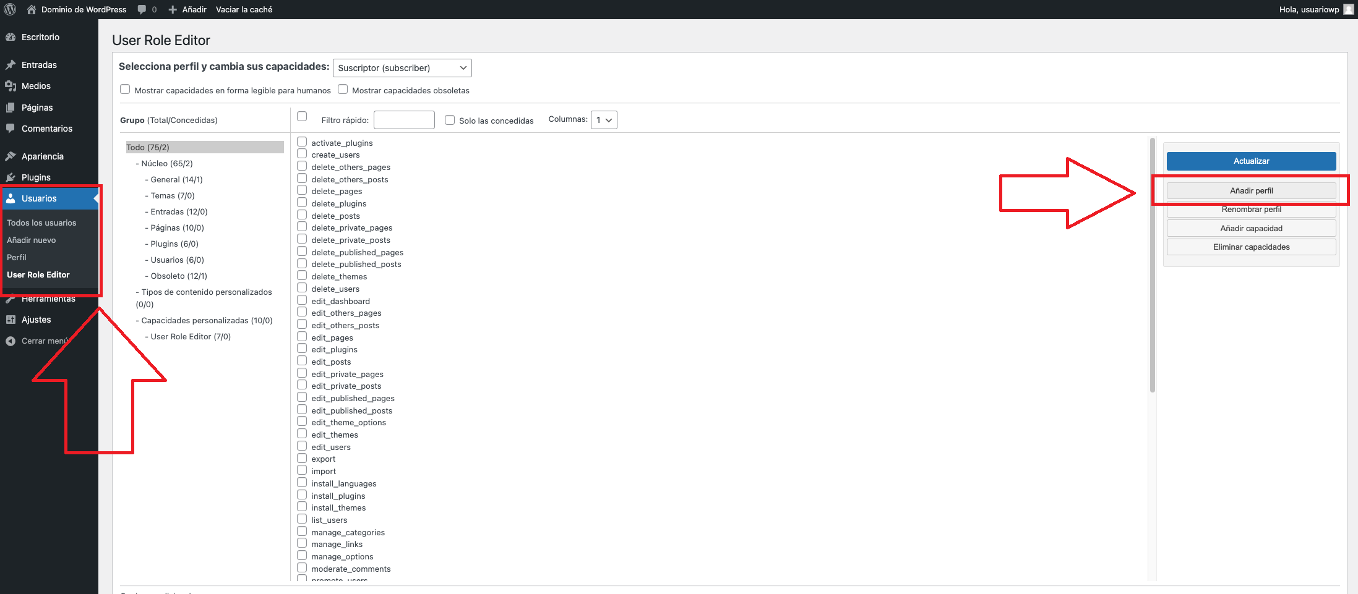
Task: Open Apariencia via its paintbrush icon
Action: [x=11, y=156]
